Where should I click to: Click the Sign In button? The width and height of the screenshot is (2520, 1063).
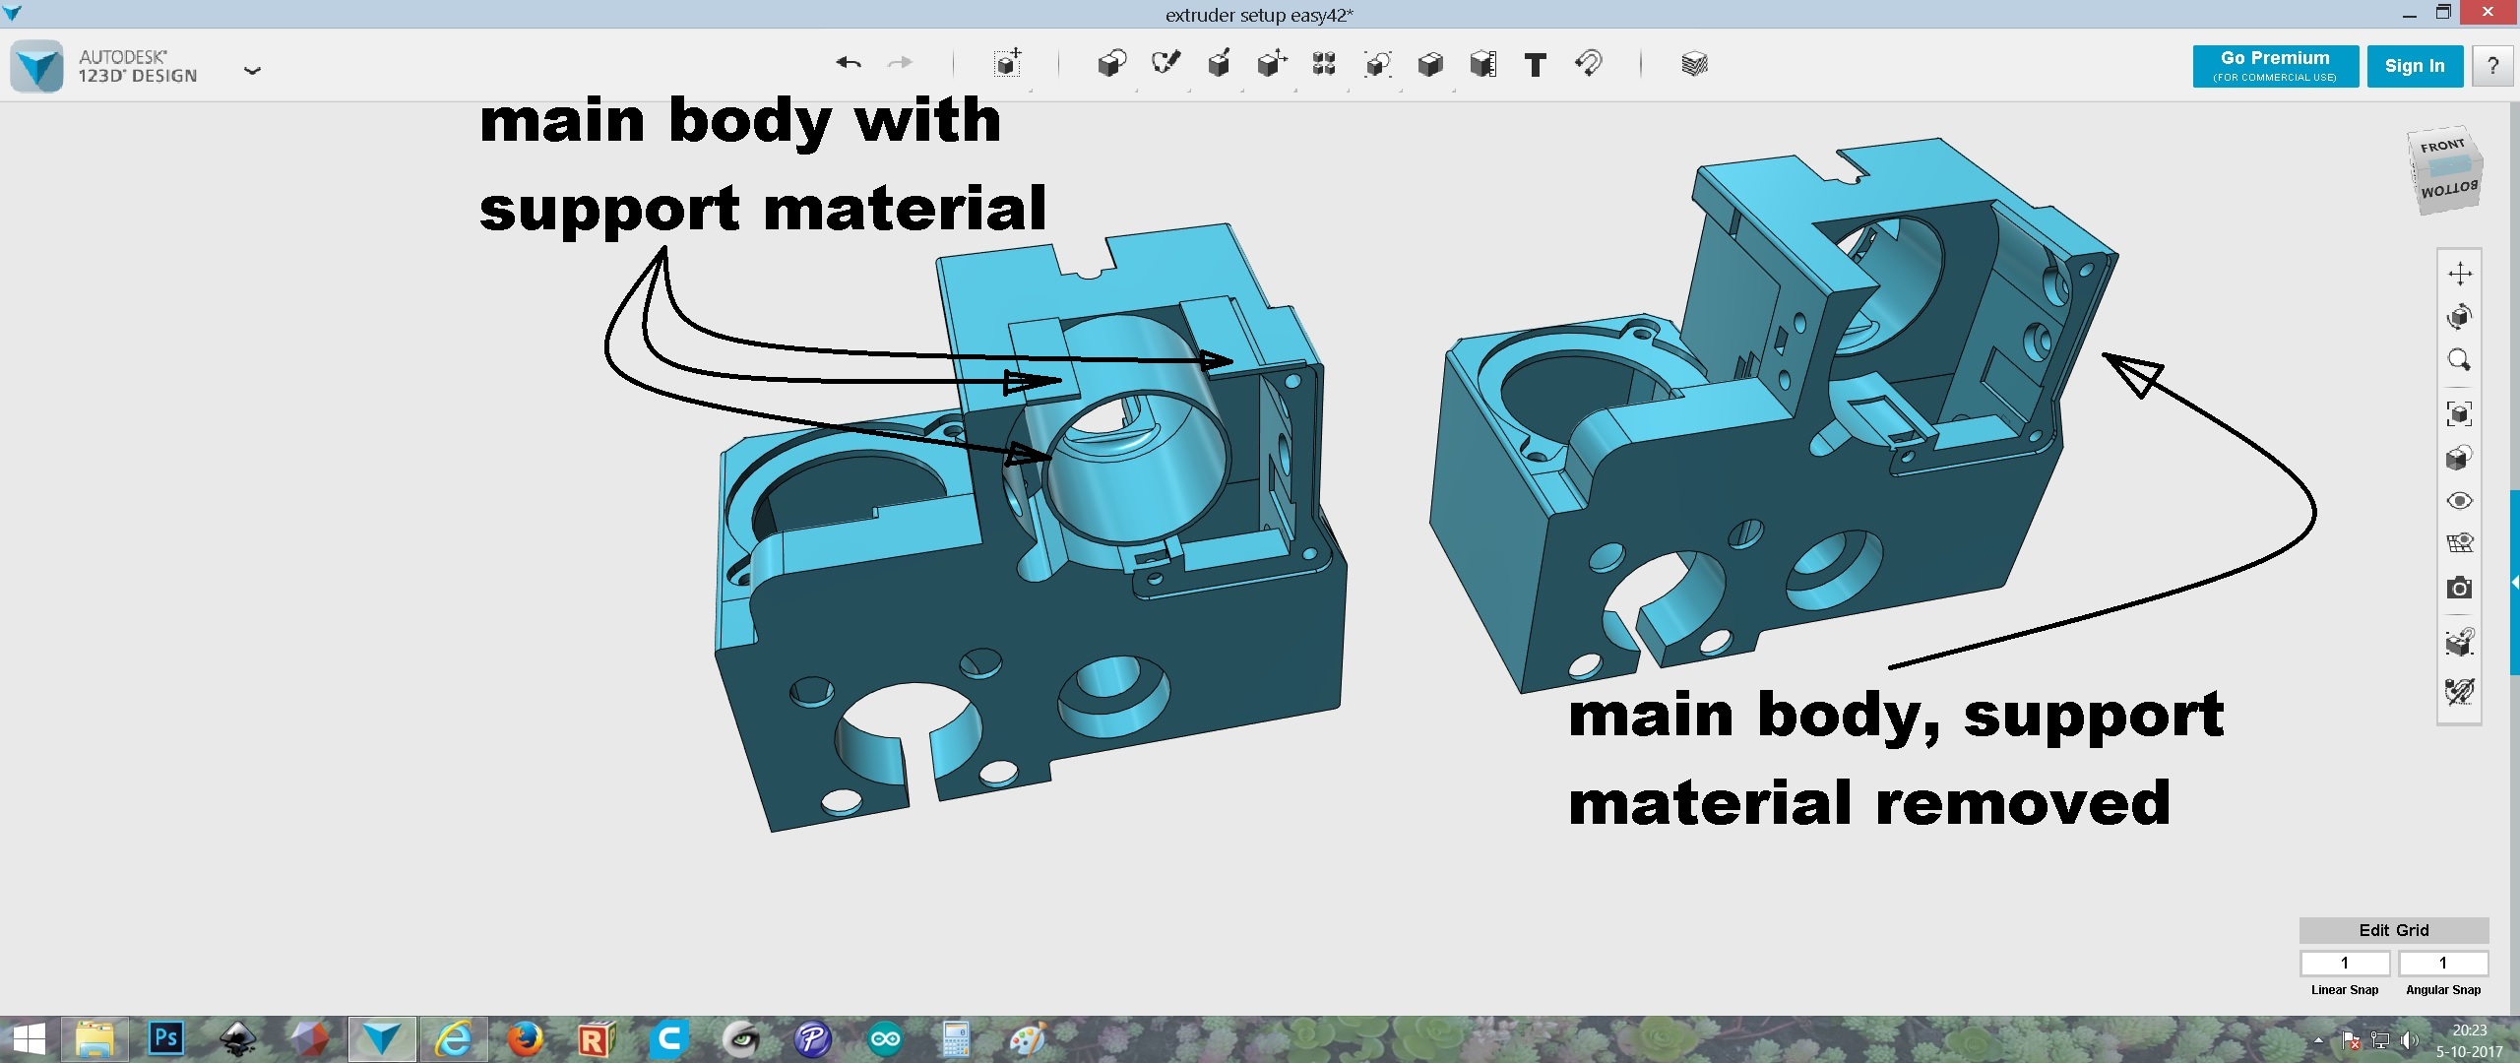(2415, 66)
